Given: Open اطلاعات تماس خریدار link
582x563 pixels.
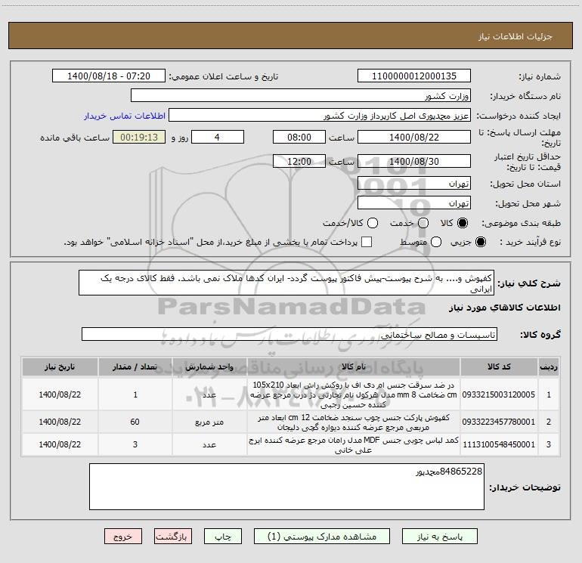Looking at the screenshot, I should [x=125, y=116].
